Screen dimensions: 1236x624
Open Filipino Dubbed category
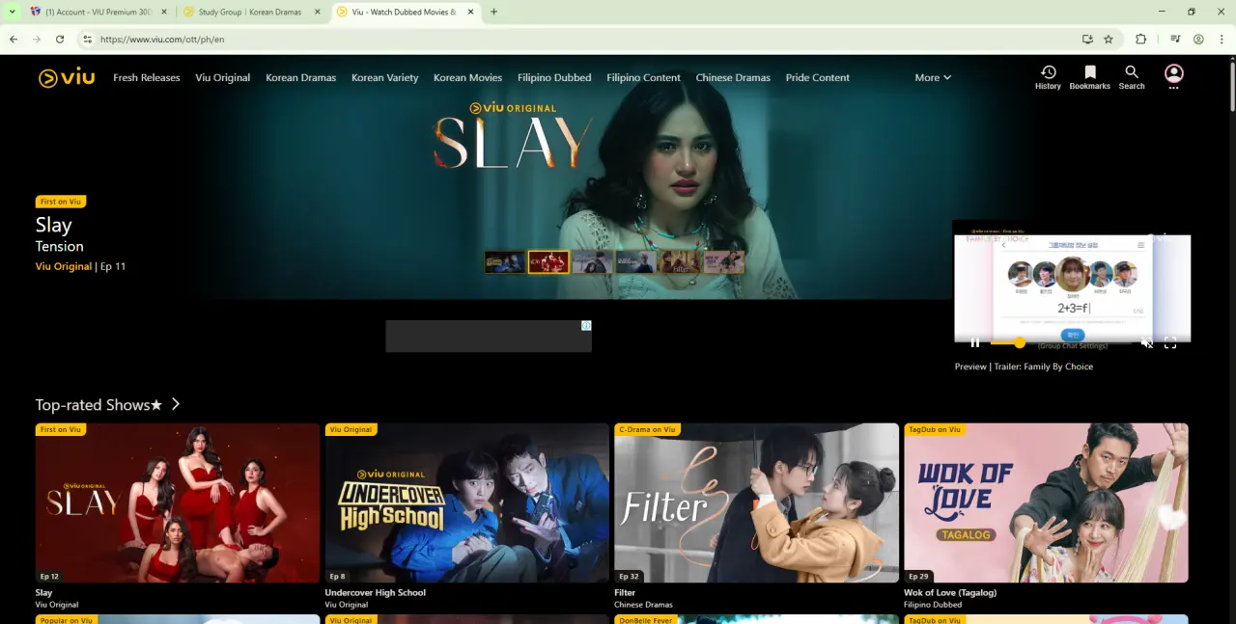pos(554,77)
